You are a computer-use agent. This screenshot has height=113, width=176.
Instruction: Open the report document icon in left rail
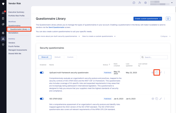[3, 18]
